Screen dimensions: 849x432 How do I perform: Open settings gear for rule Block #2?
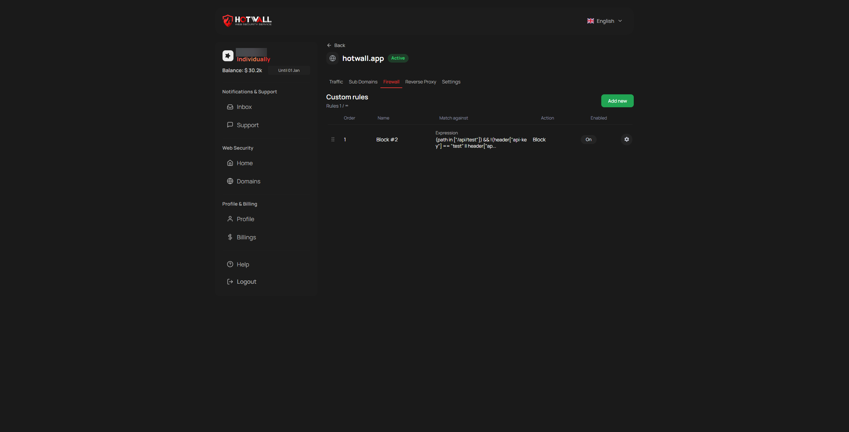pos(626,139)
